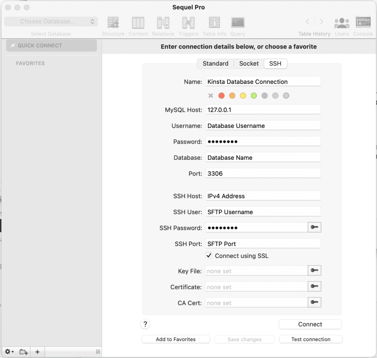Click the key icon beside SSH Password
377x358 pixels.
[315, 227]
